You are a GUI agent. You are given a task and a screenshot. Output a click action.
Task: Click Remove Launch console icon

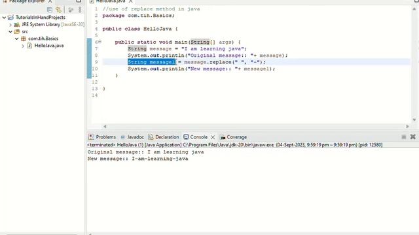click(412, 136)
